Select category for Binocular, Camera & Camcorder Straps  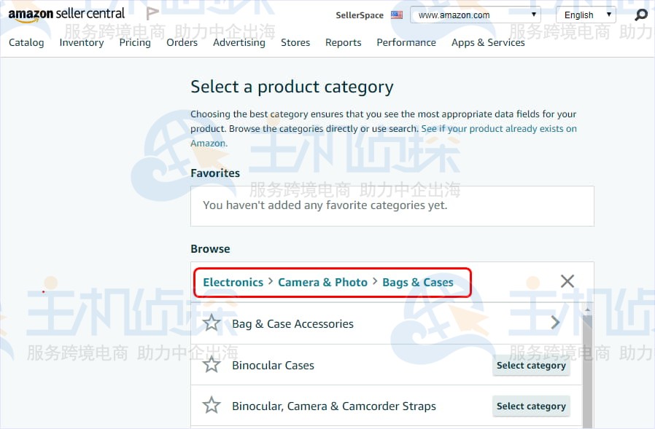pyautogui.click(x=531, y=406)
